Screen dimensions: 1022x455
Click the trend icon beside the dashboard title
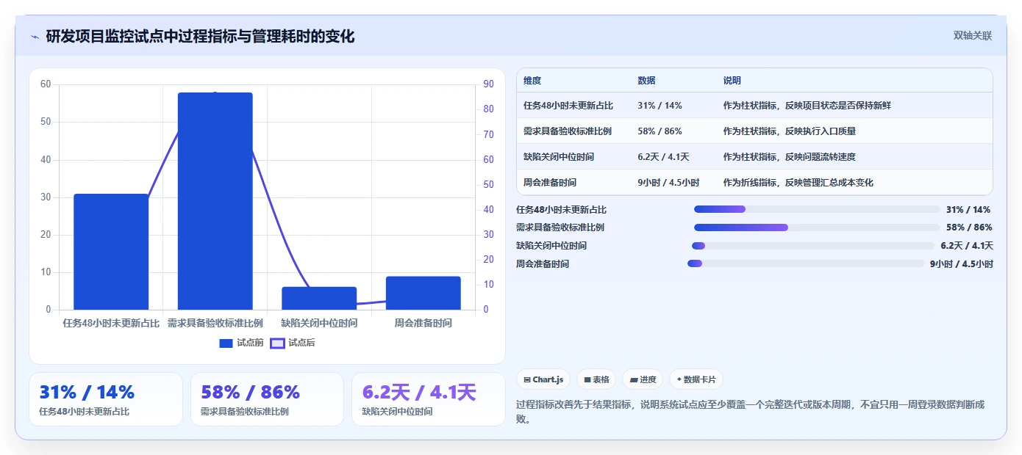pos(35,37)
